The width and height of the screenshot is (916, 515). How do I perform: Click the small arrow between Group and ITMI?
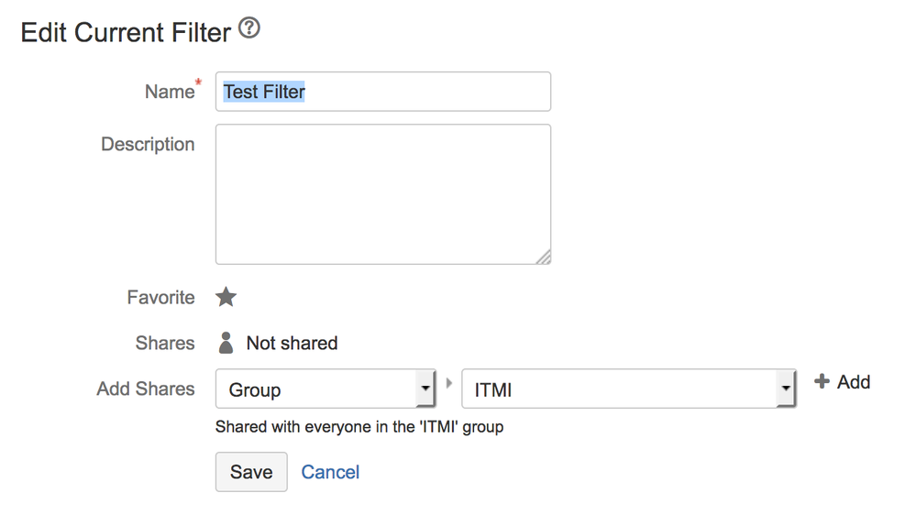pyautogui.click(x=449, y=382)
